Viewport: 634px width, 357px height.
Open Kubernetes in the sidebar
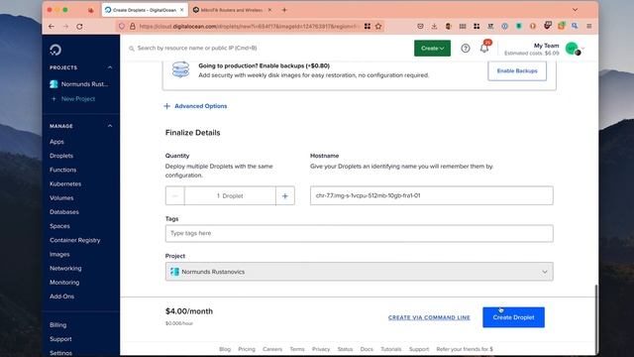tap(65, 183)
